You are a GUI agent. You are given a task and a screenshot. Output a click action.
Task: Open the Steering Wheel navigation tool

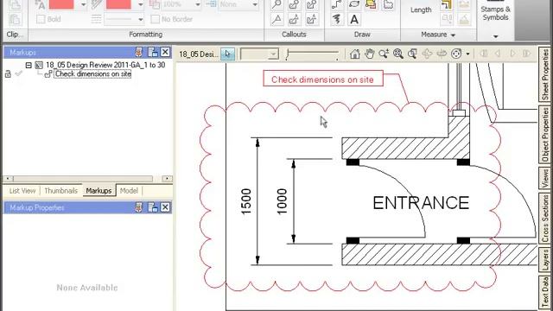[x=456, y=54]
